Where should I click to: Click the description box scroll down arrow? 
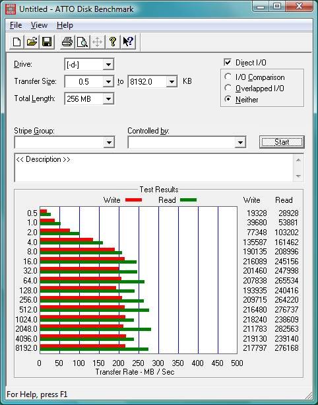click(x=298, y=176)
